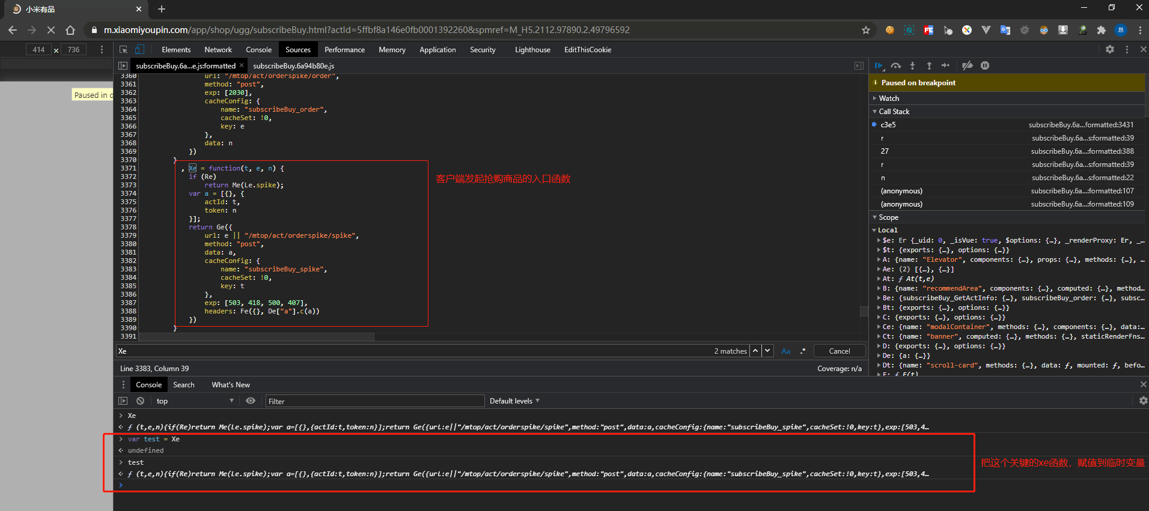Select the c3e5 call stack frame
Screen dimensions: 1149x511
click(888, 125)
